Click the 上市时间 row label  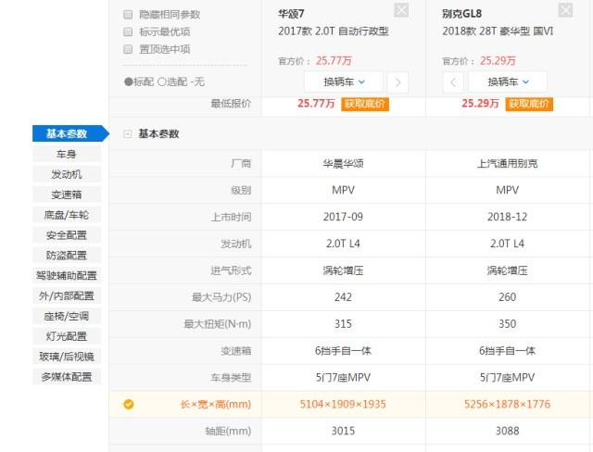pyautogui.click(x=231, y=217)
